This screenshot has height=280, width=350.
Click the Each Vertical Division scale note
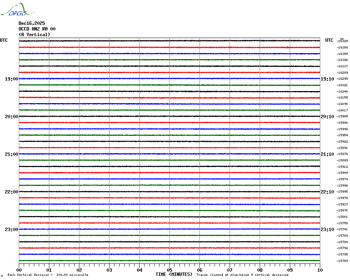tap(48, 275)
